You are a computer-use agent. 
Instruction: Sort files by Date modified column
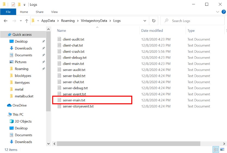tap(152, 31)
